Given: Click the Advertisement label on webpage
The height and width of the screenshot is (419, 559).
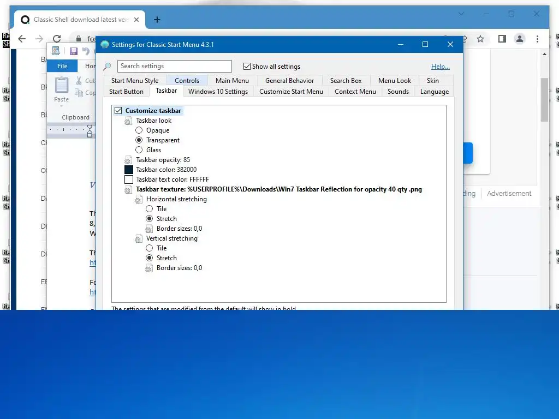Looking at the screenshot, I should tap(509, 194).
